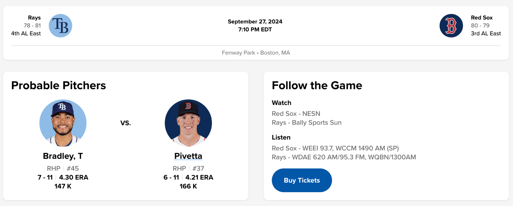Click the Rays 78 - 81 record
The image size is (513, 206).
(32, 25)
